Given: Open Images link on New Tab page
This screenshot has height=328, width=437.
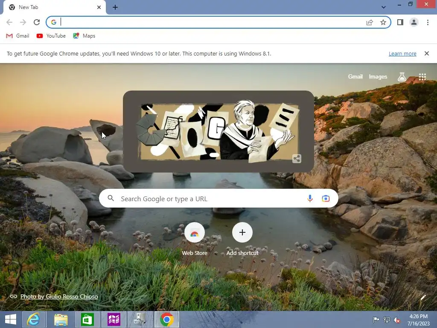Looking at the screenshot, I should 378,76.
